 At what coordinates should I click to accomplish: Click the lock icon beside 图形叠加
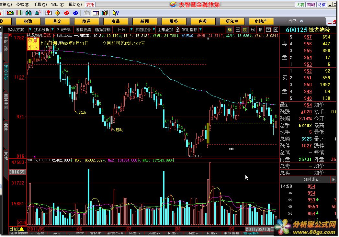[x=177, y=29]
